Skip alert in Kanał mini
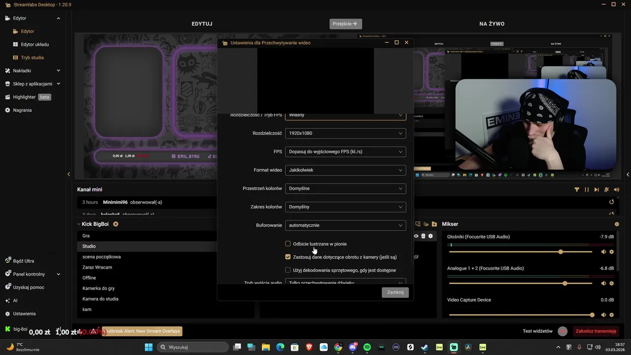The image size is (631, 355). [596, 190]
